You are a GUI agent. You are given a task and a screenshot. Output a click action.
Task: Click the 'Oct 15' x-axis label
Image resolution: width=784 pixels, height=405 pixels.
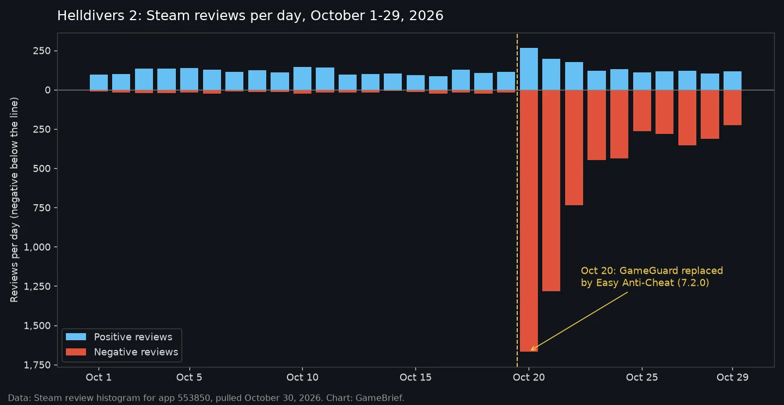(415, 377)
